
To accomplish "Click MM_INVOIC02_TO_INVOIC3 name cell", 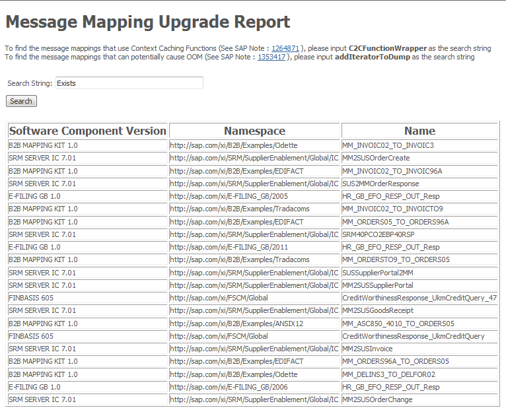I will [x=419, y=145].
